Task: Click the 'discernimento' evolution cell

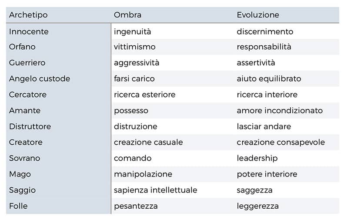Action: click(x=265, y=31)
